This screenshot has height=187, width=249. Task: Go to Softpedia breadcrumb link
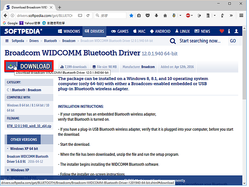tap(18, 41)
